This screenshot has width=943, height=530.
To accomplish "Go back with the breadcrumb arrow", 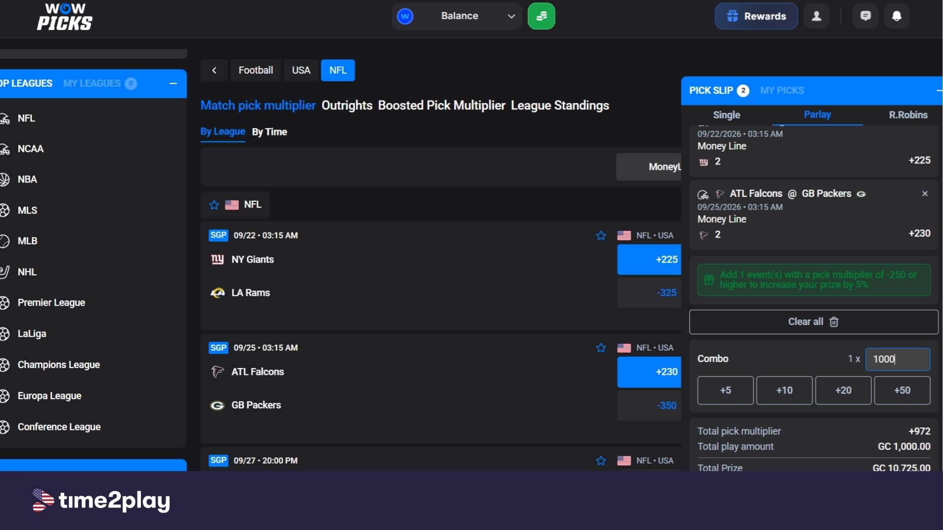I will tap(214, 70).
